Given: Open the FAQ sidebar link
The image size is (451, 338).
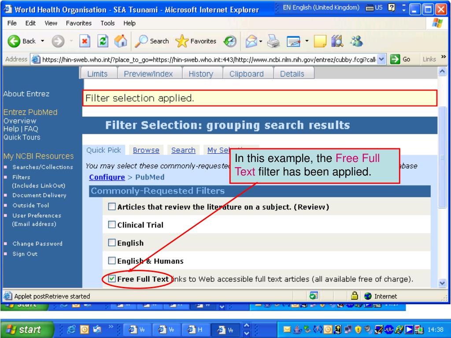Looking at the screenshot, I should coord(31,129).
